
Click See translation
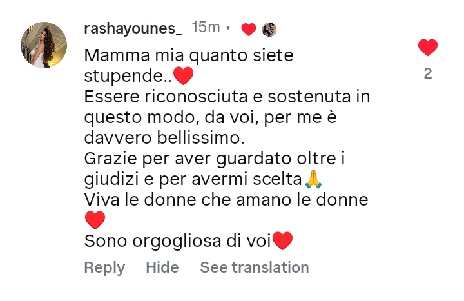[255, 267]
